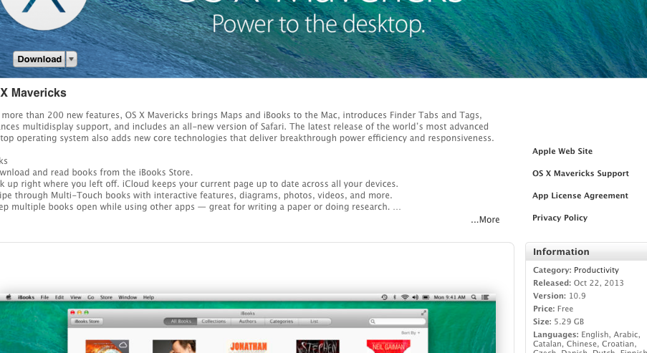Select the "Price: Free" entry
This screenshot has height=353, width=647.
coord(553,309)
